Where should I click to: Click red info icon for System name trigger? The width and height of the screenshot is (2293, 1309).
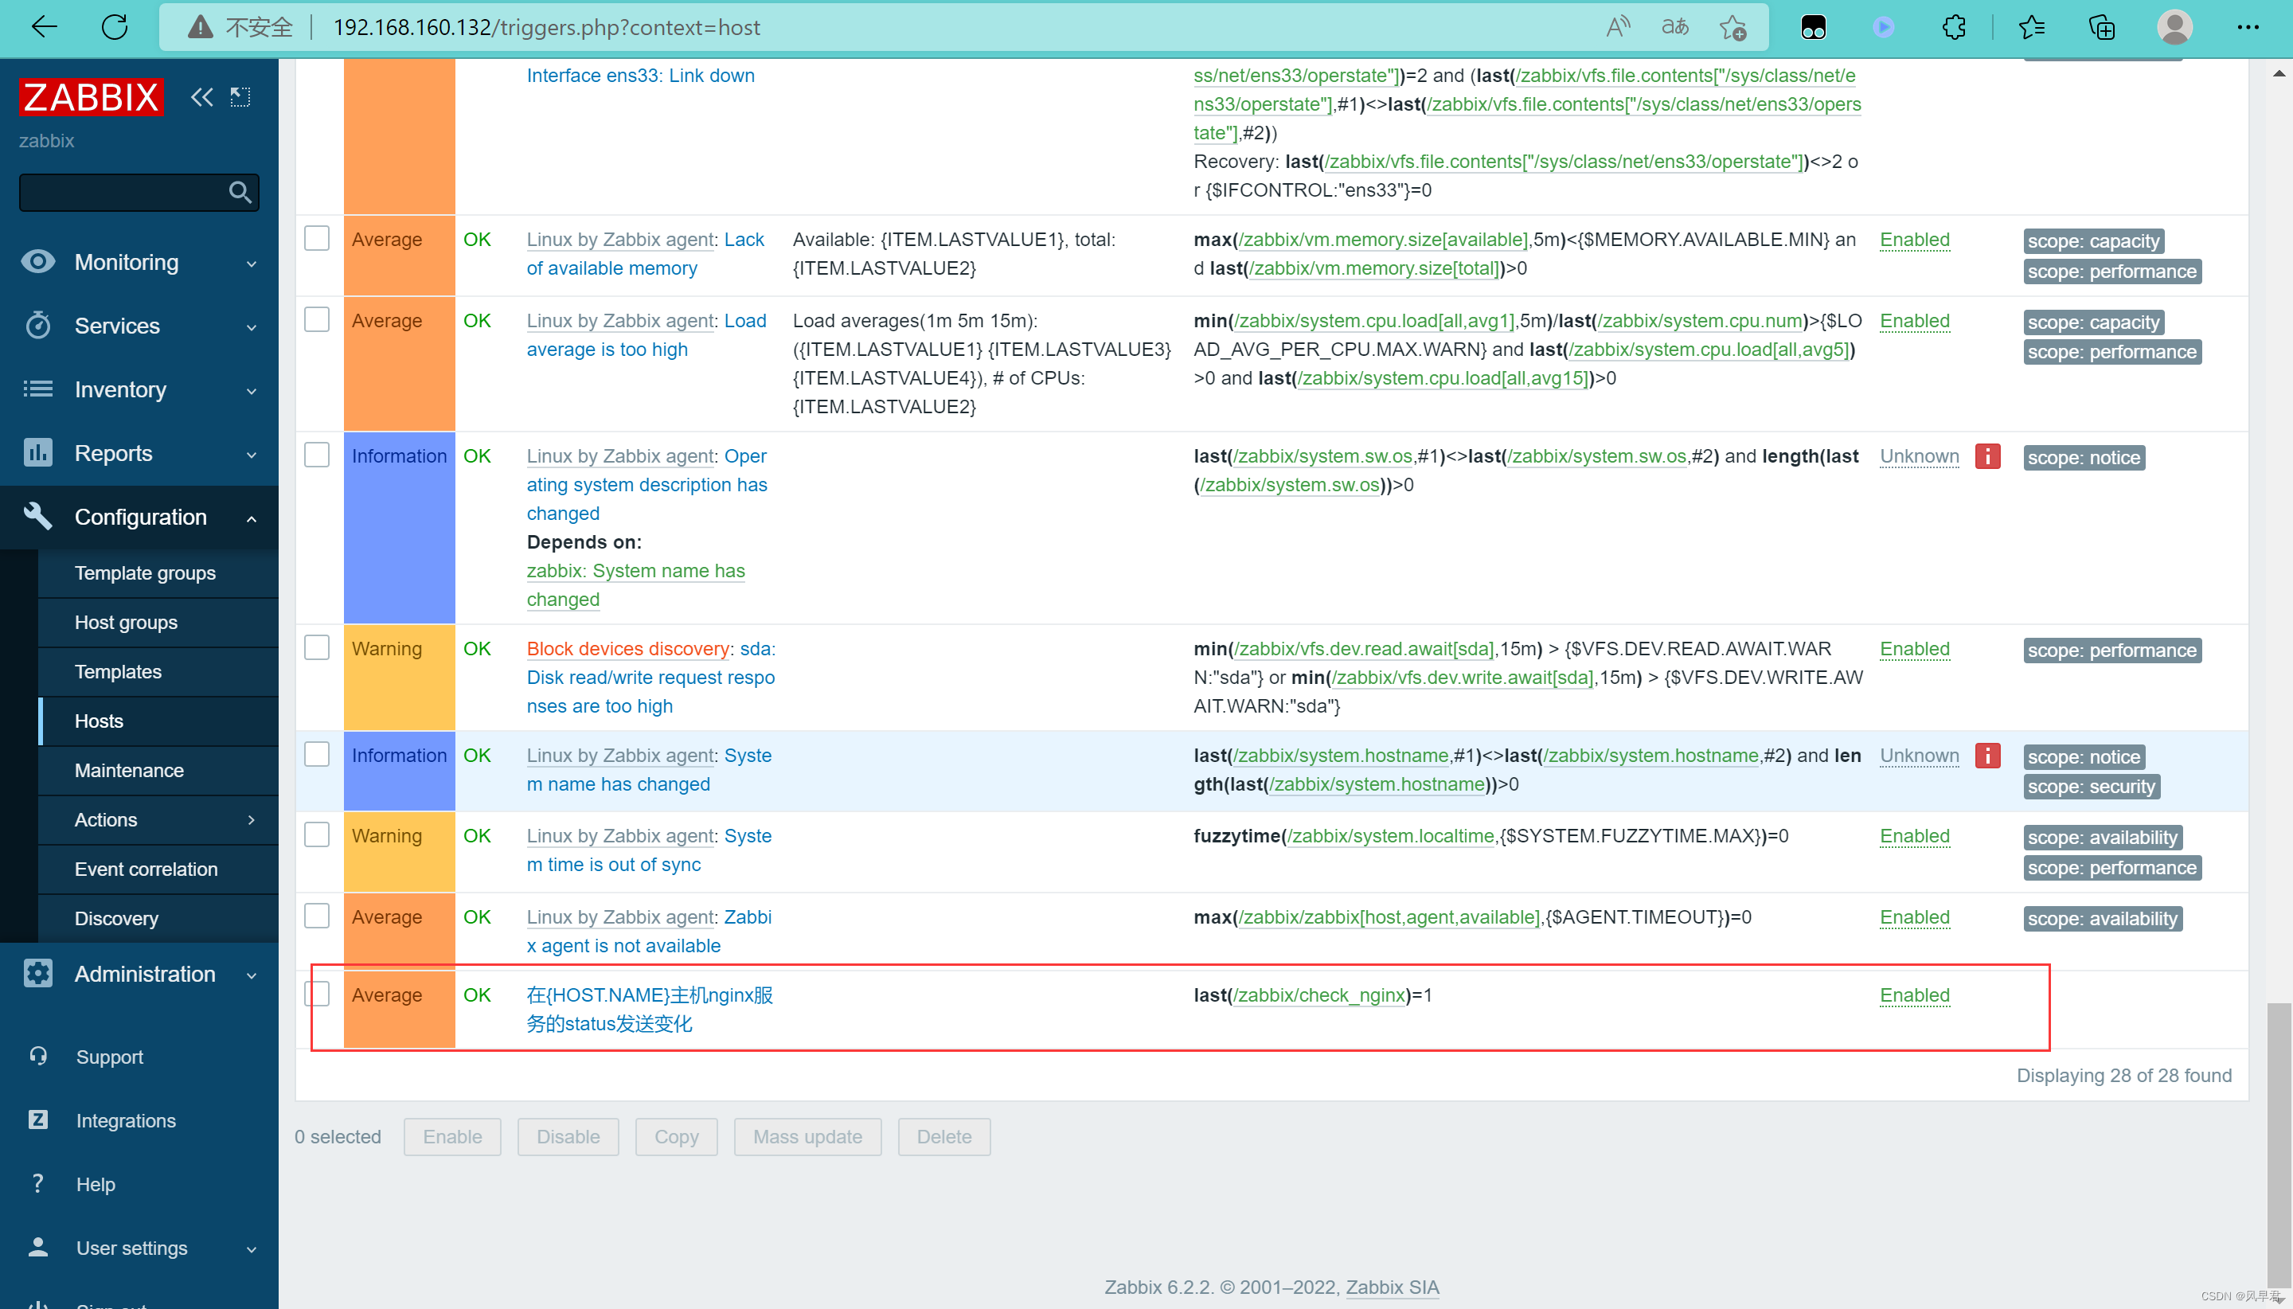tap(1986, 756)
